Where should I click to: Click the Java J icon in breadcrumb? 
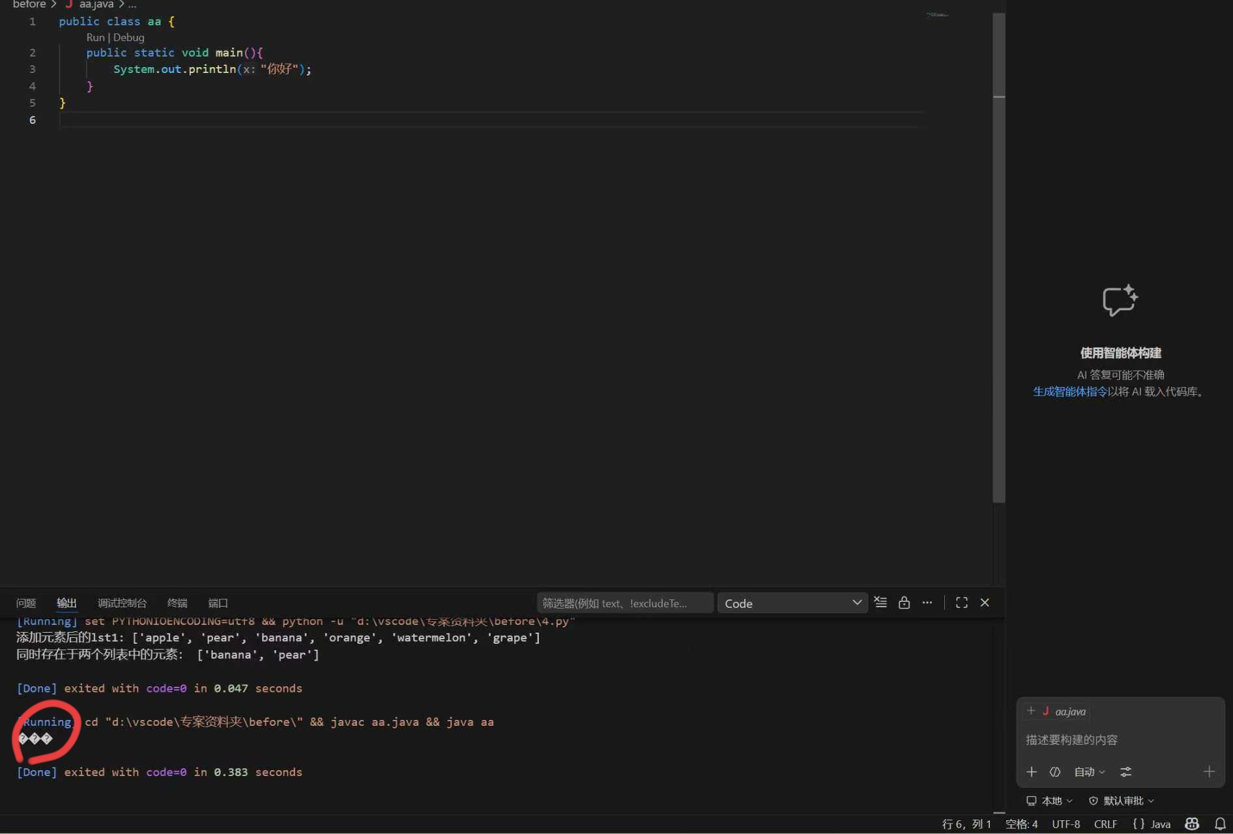tap(68, 5)
